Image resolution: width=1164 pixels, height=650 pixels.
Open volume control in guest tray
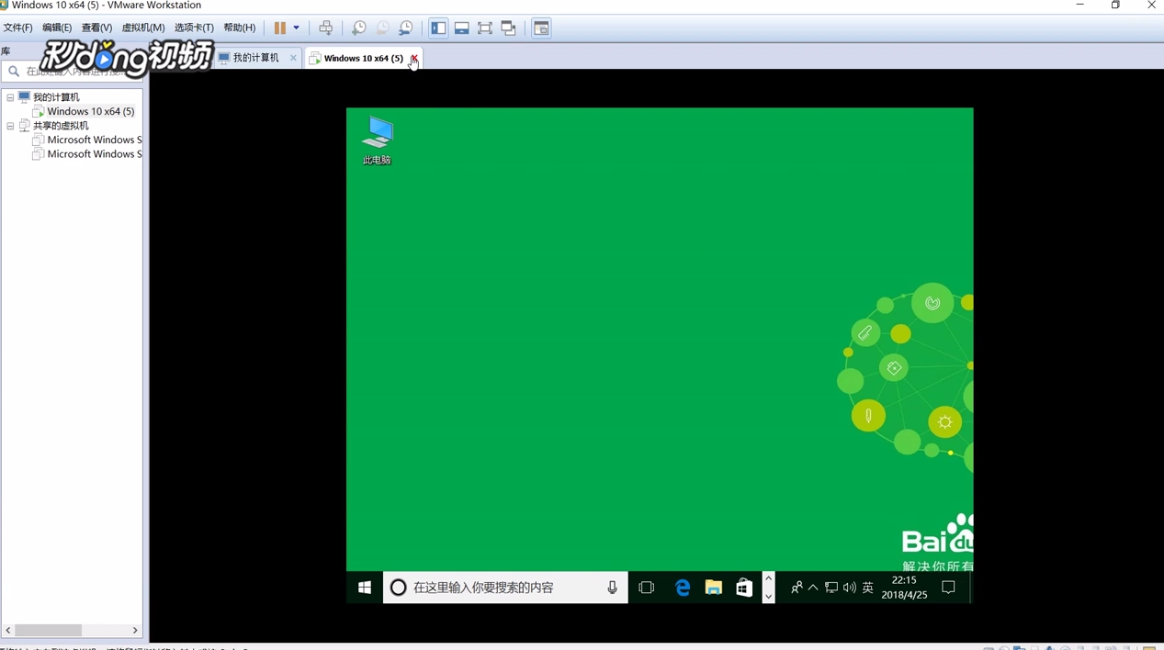coord(850,588)
